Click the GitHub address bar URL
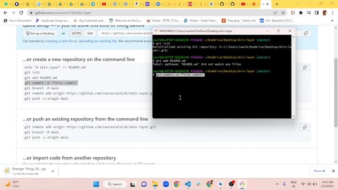338x190 pixels. point(63,13)
